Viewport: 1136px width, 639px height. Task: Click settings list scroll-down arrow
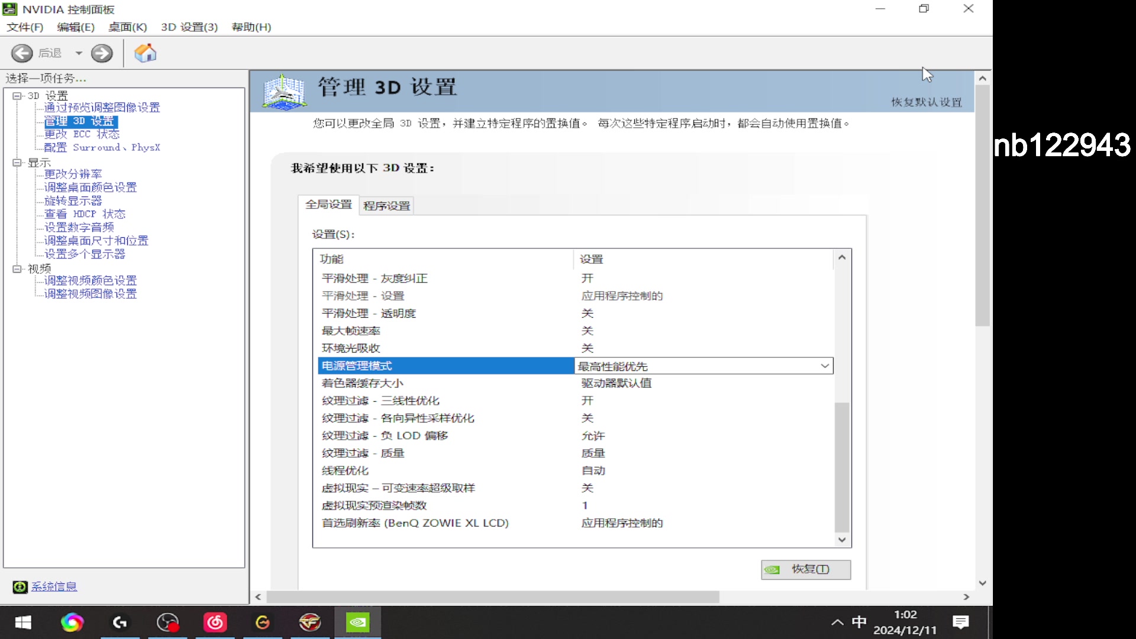tap(842, 540)
